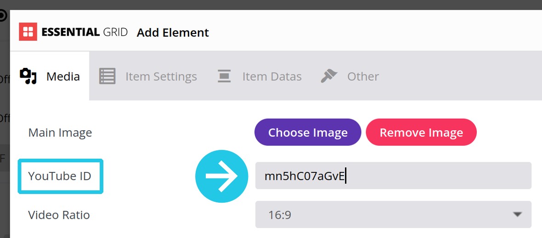Switch to the Media tab label

(63, 76)
